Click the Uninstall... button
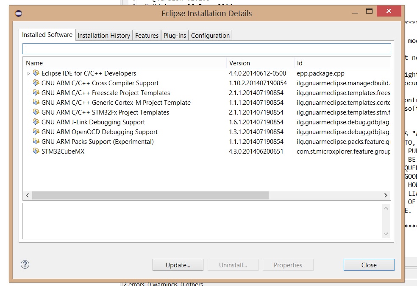Viewport: 417px width, 286px height. (x=233, y=265)
